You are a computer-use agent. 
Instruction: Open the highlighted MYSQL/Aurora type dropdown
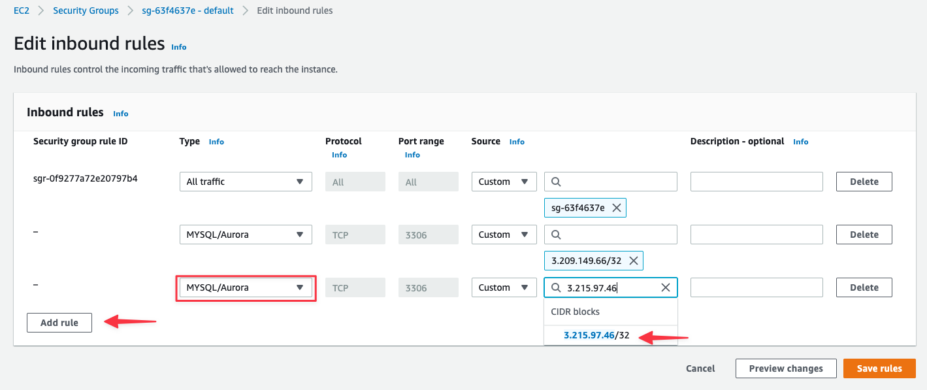[245, 287]
